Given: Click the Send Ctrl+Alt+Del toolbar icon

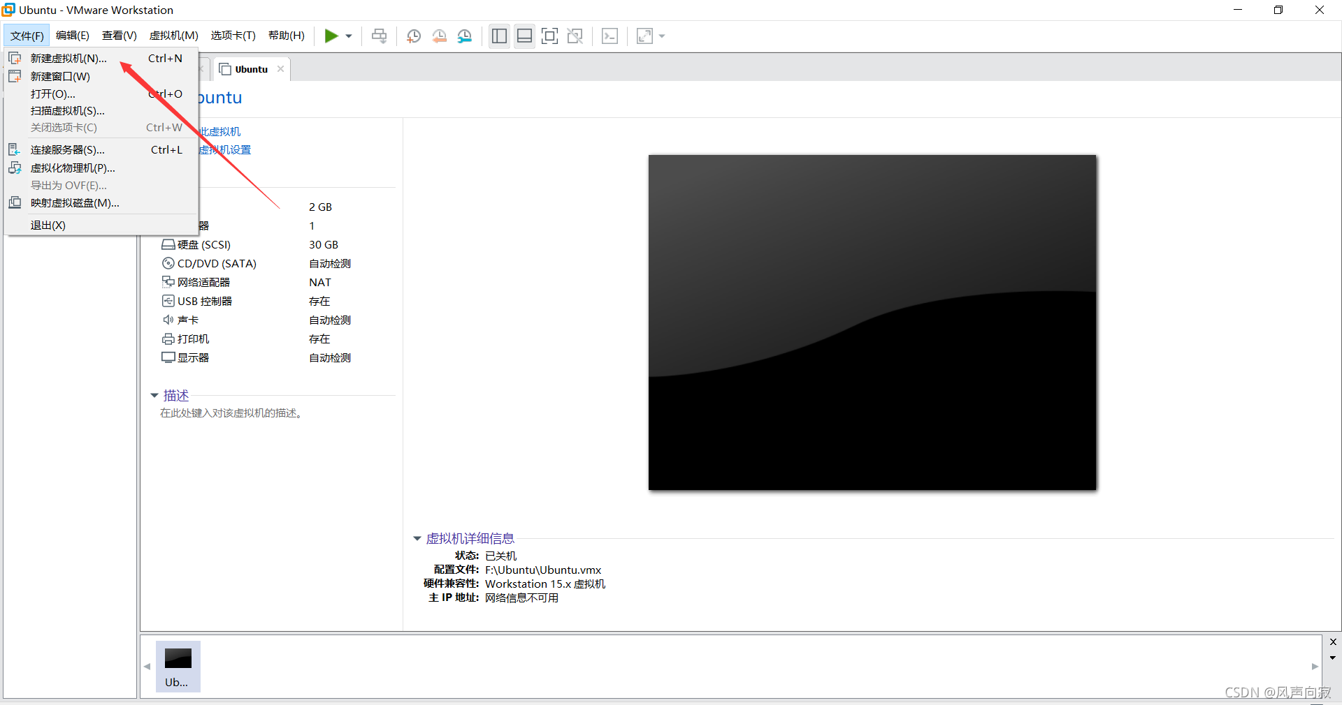Looking at the screenshot, I should pyautogui.click(x=379, y=36).
